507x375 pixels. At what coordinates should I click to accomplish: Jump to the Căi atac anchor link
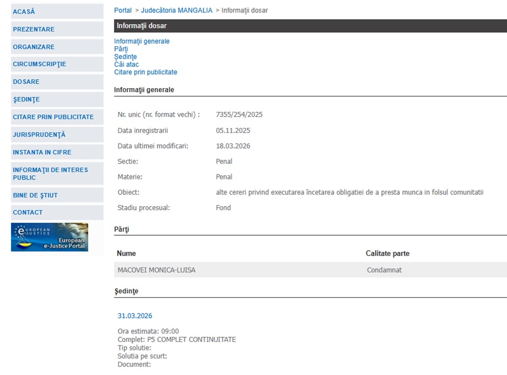point(126,64)
